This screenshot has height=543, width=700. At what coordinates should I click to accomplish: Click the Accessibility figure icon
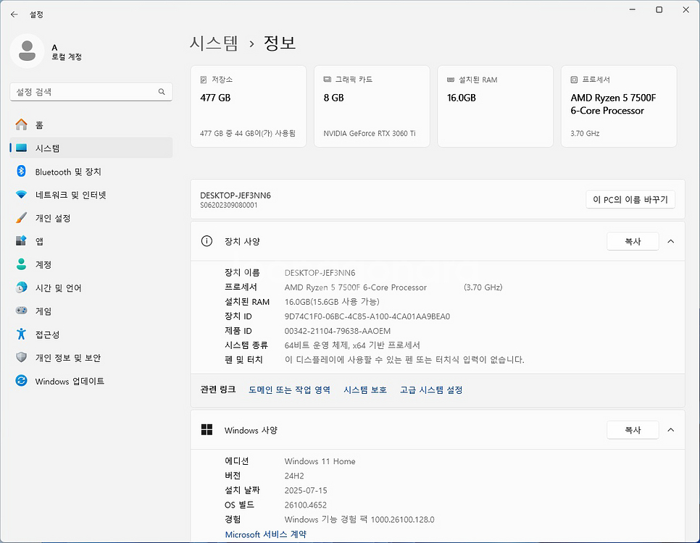pos(21,334)
